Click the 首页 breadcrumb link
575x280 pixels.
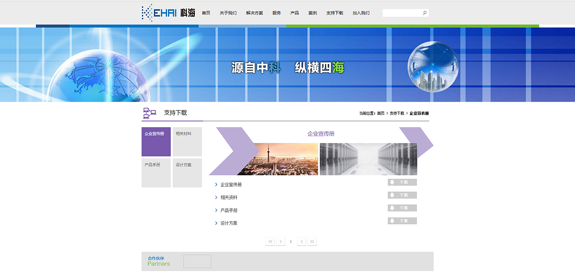pos(381,113)
